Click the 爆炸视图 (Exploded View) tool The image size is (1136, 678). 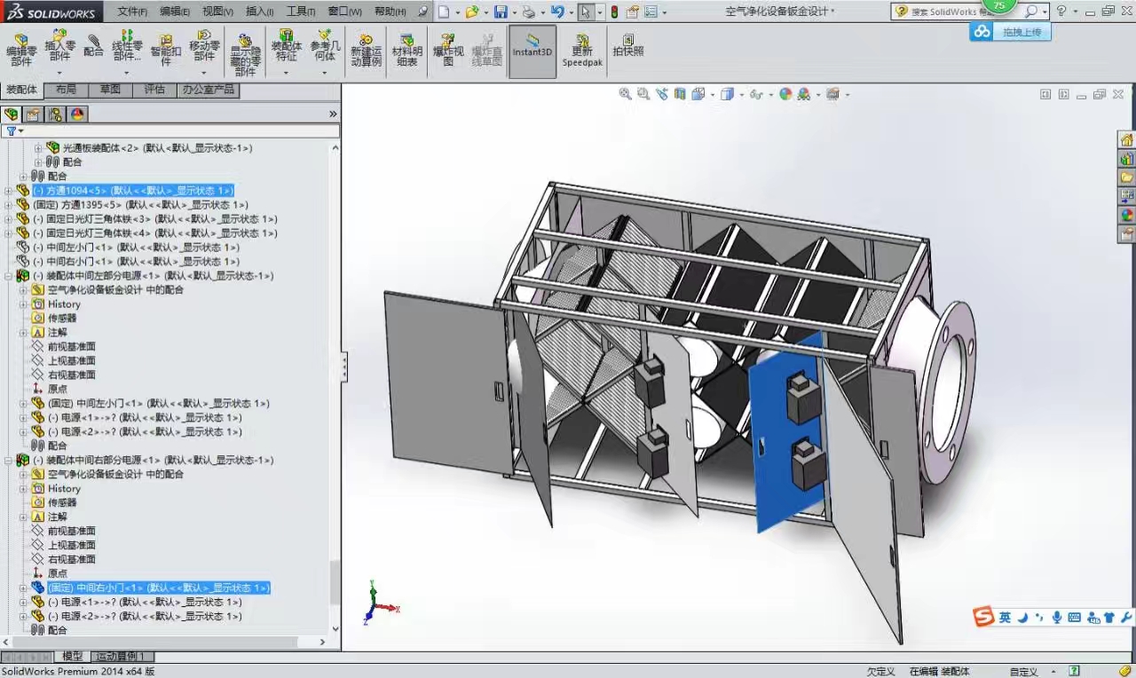pyautogui.click(x=448, y=51)
